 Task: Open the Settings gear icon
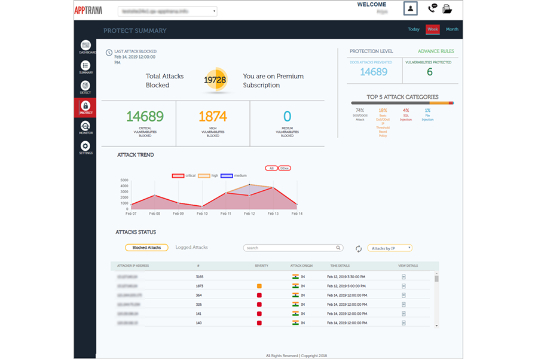coord(85,147)
